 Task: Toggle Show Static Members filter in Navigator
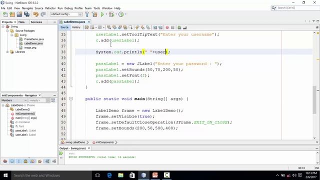click(19, 161)
